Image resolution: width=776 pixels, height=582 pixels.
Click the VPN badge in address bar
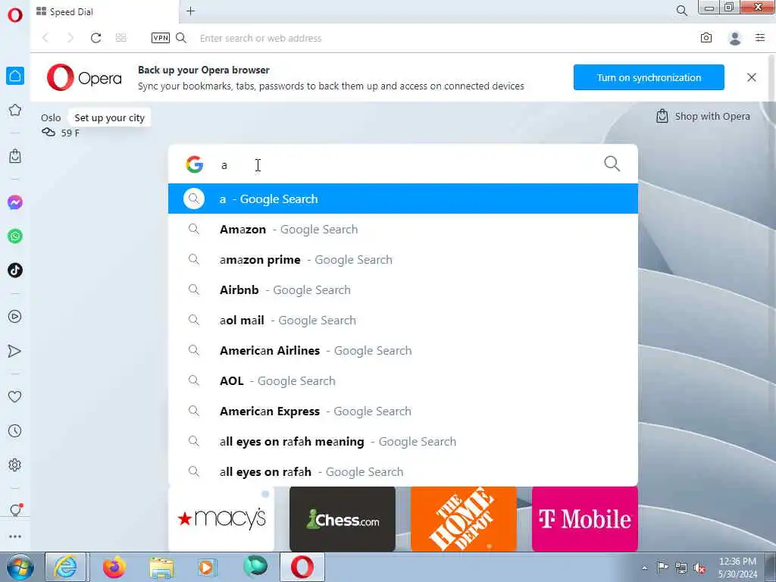tap(161, 38)
